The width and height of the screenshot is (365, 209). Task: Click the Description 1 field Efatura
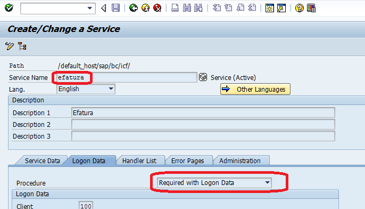(x=203, y=112)
